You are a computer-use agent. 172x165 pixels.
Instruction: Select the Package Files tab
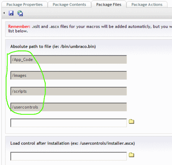[x=109, y=5]
